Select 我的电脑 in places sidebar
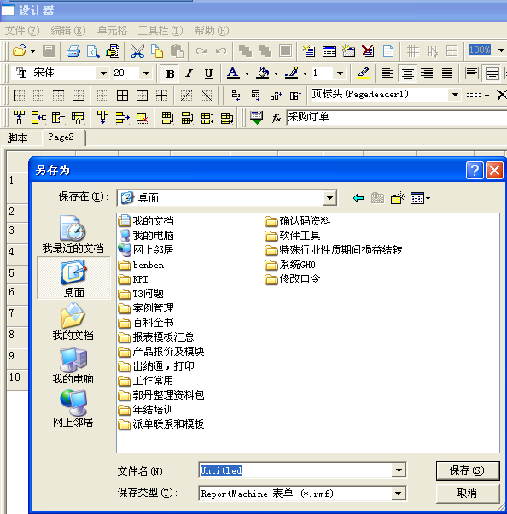 coord(73,365)
